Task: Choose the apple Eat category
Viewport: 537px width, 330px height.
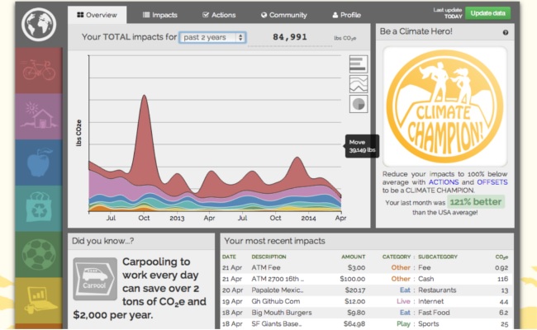Action: tap(39, 163)
